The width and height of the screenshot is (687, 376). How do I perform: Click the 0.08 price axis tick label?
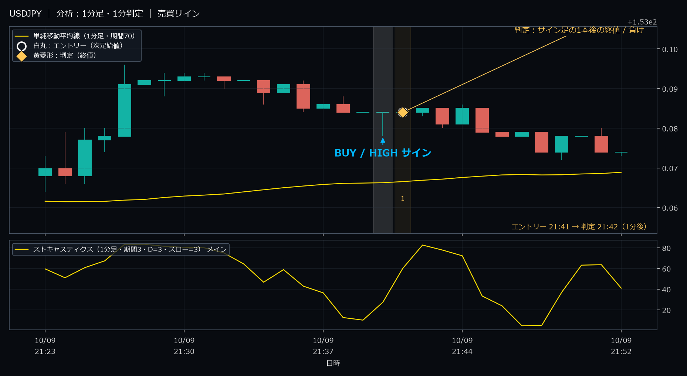(670, 129)
